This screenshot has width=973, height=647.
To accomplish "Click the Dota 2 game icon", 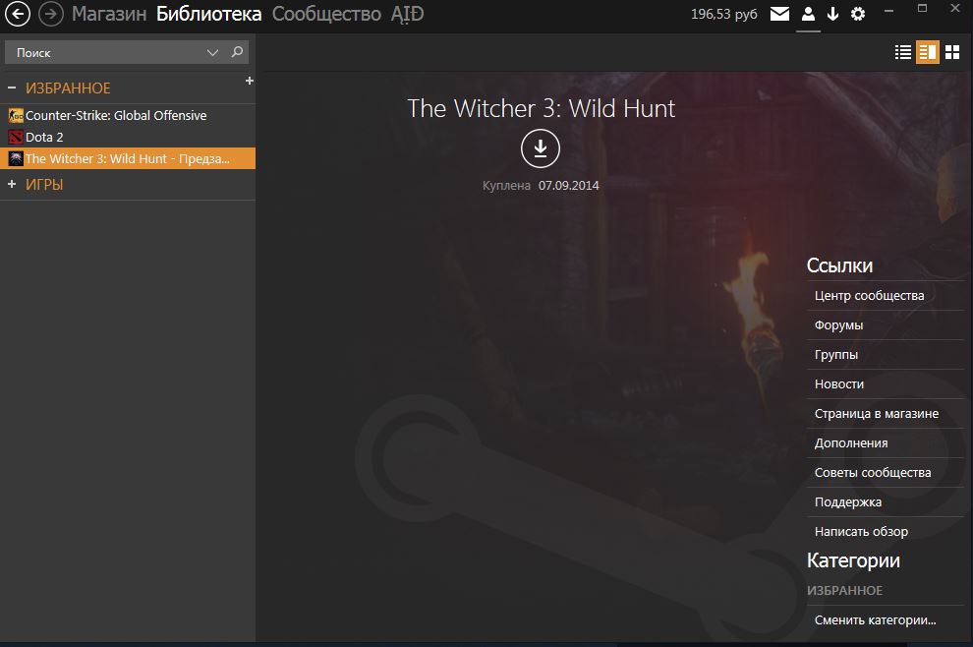I will point(16,138).
